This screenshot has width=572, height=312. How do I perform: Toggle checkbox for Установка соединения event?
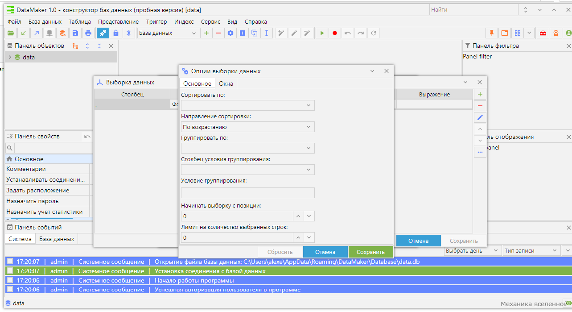click(x=10, y=271)
